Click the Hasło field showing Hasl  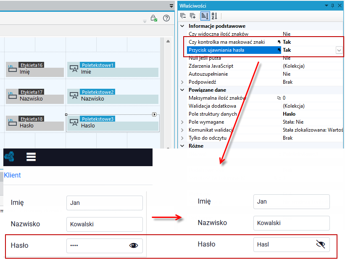[292, 244]
